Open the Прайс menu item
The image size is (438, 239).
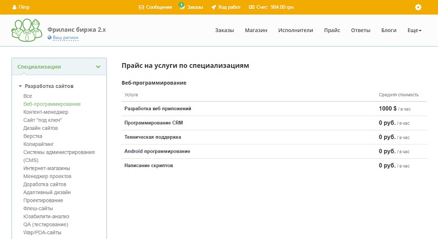point(332,30)
